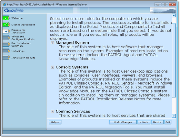Click the green checkmark for License Agreement step
The image size is (180, 138).
pyautogui.click(x=6, y=24)
